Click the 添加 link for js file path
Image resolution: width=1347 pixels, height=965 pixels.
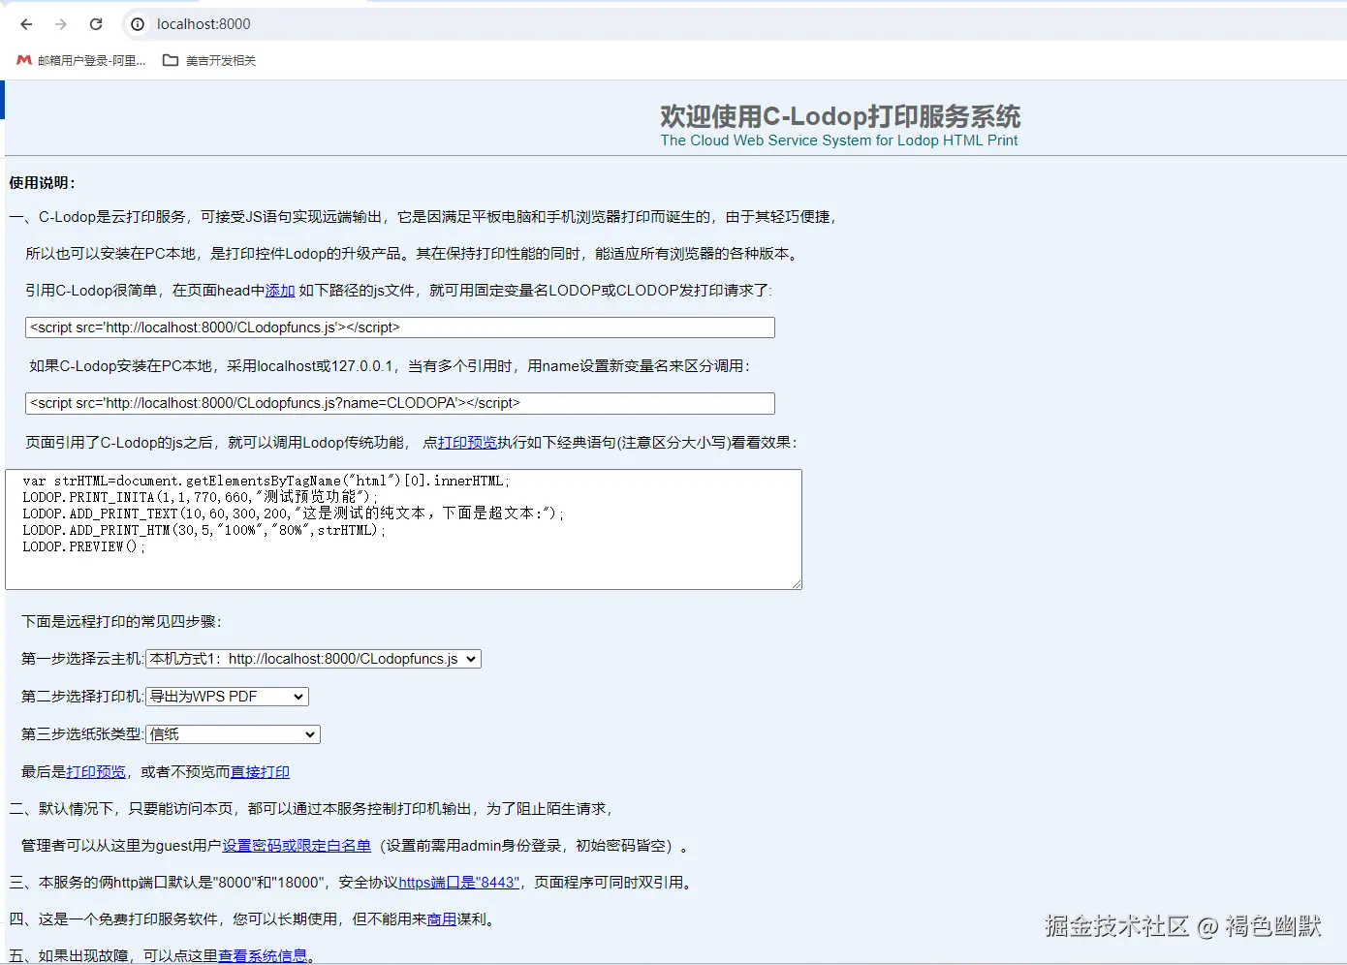click(280, 290)
